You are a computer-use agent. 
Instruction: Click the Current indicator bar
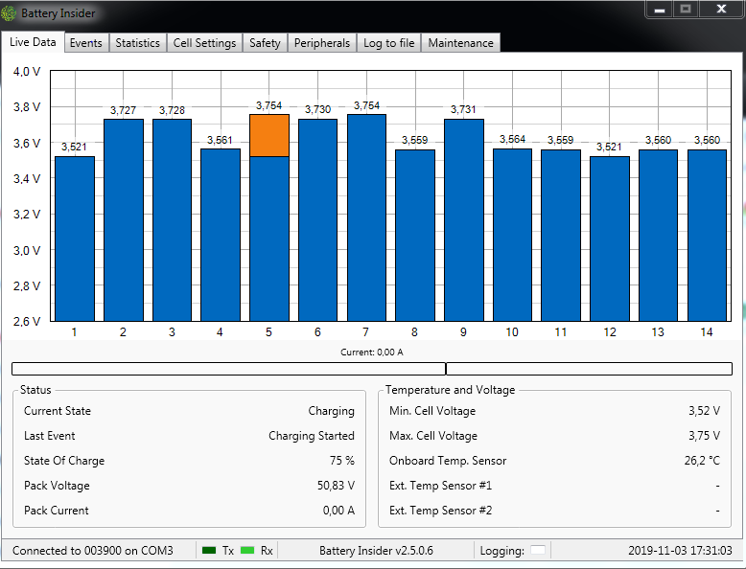point(372,369)
